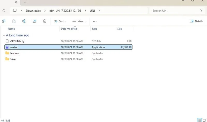Toggle the Details pane
Image resolution: width=207 pixels, height=122 pixels.
point(196,21)
